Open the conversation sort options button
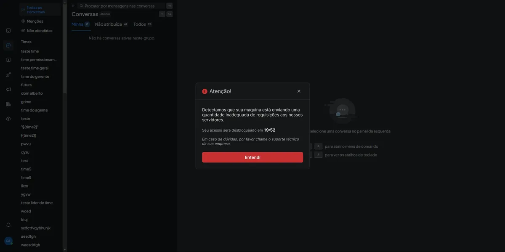The height and width of the screenshot is (252, 505). click(170, 14)
